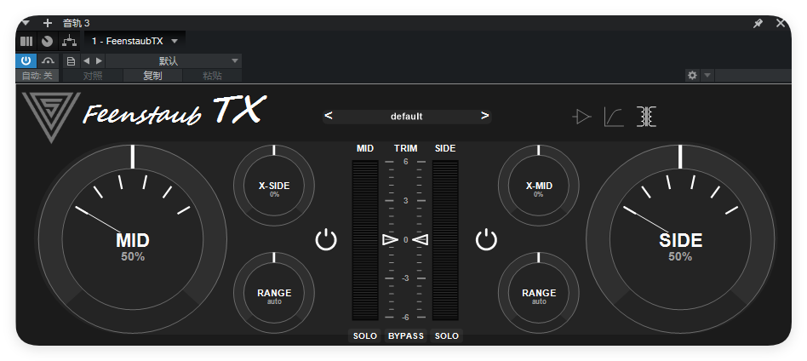Viewport: 807px width, 361px height.
Task: Switch to the previous preset with <
Action: (x=329, y=116)
